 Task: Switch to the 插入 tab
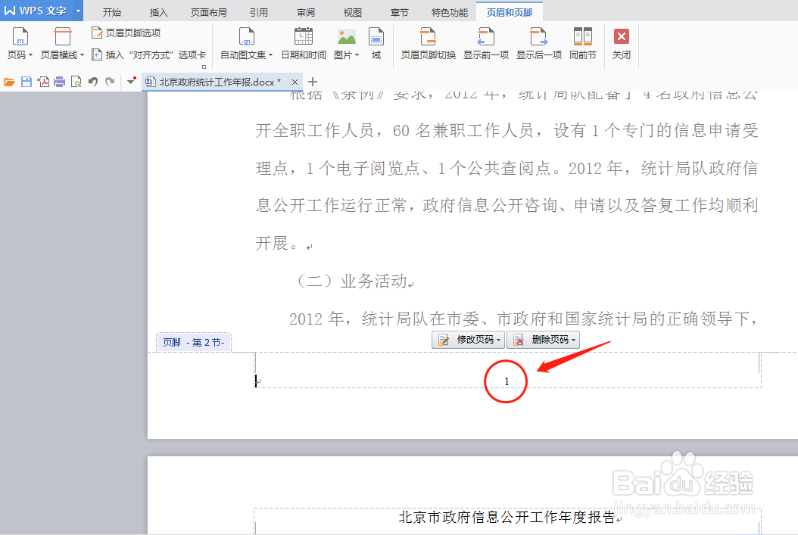pos(159,12)
